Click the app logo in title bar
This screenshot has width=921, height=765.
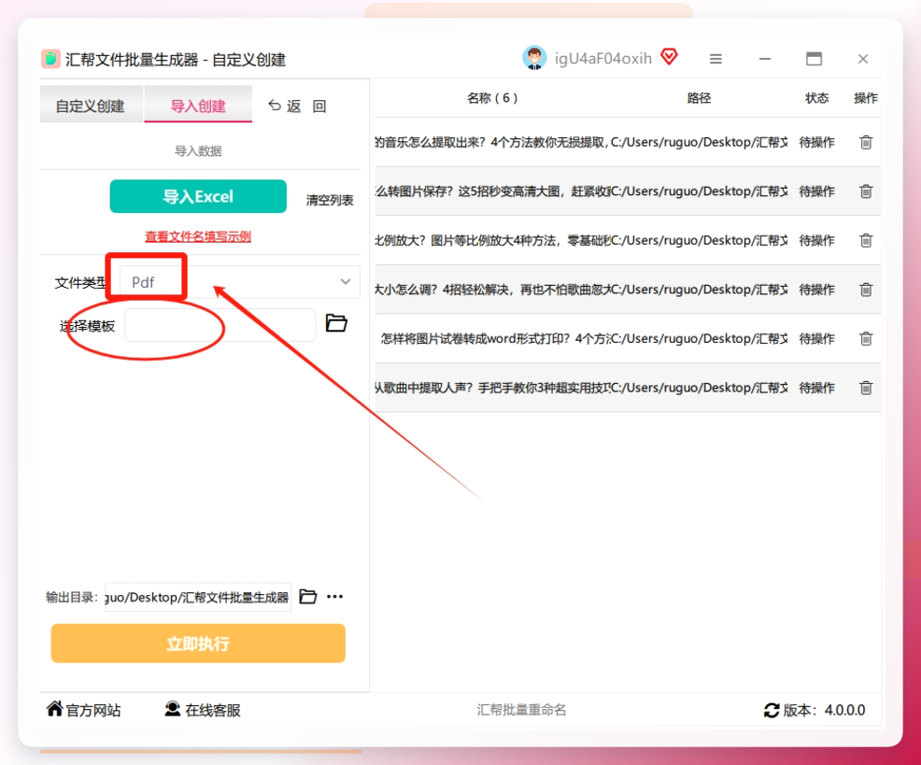[50, 59]
